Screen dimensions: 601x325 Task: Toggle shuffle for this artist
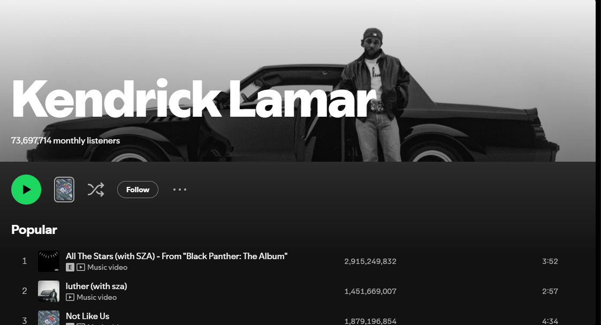pyautogui.click(x=96, y=190)
